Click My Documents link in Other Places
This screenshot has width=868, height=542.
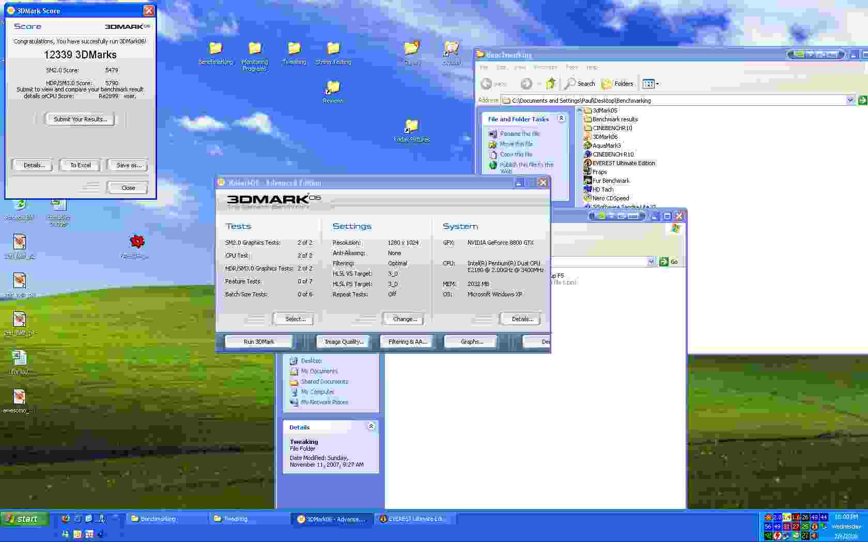319,371
